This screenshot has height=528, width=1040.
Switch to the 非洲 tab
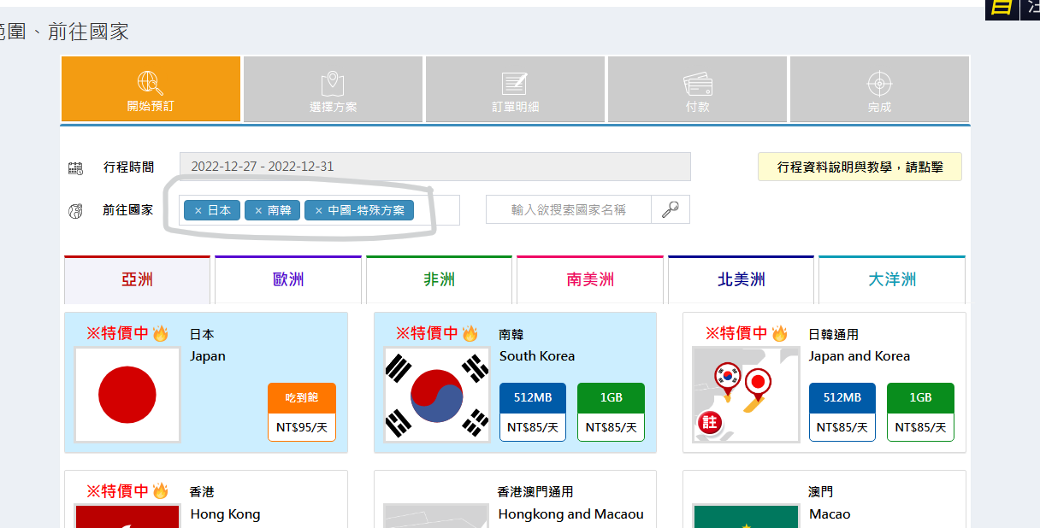[440, 279]
